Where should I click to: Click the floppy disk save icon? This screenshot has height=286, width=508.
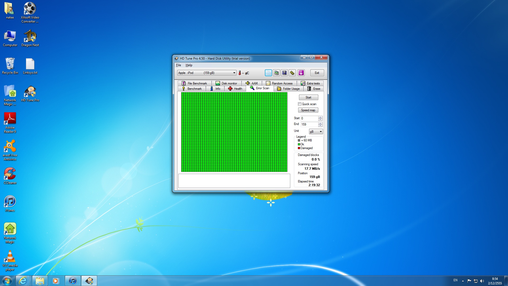point(284,73)
